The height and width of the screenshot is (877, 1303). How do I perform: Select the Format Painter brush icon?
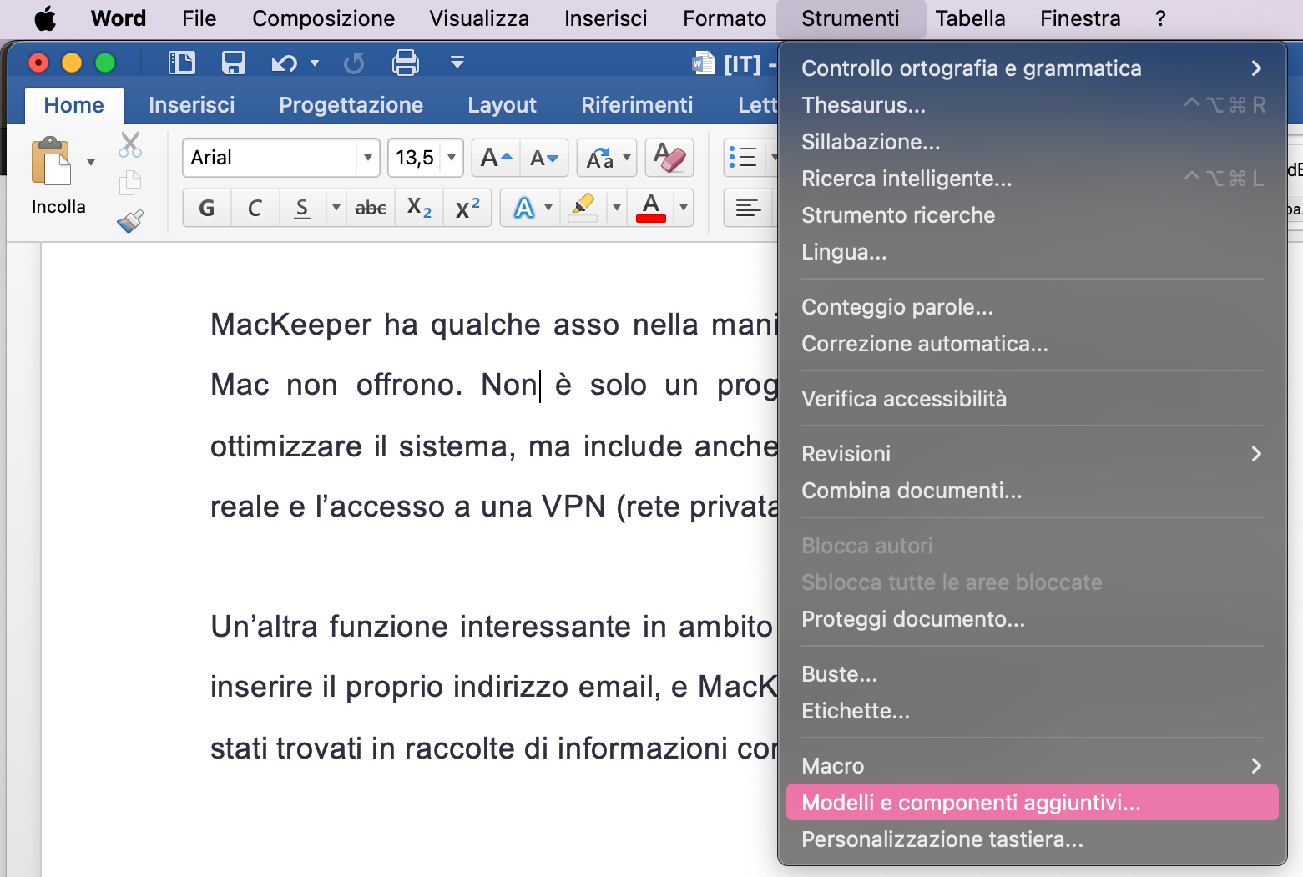pos(130,220)
